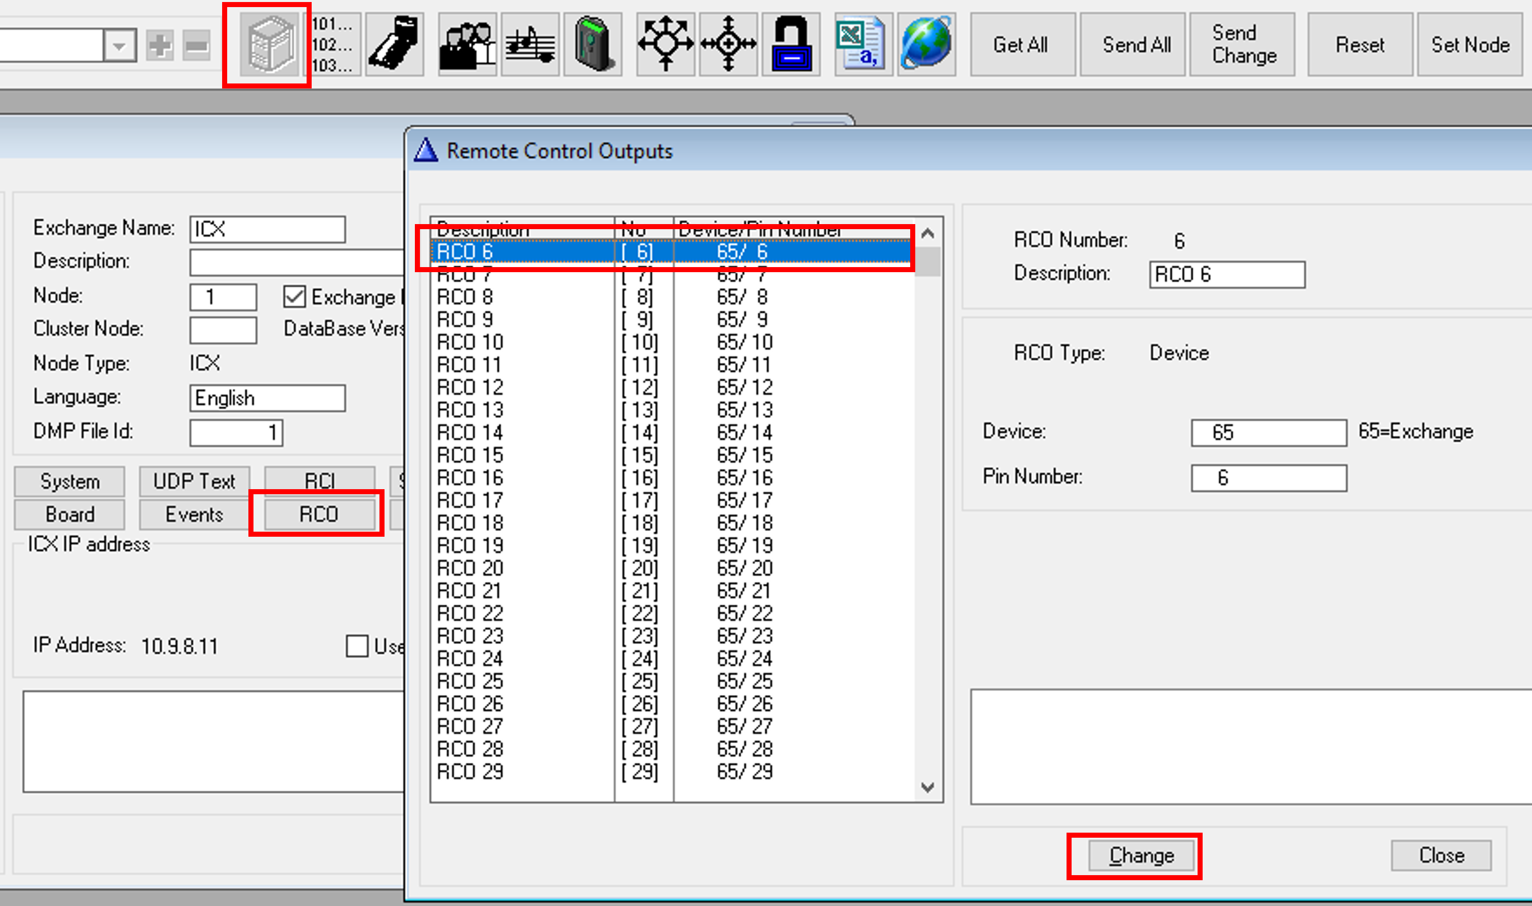Click the outward arrows routing icon
Viewport: 1532px width, 906px height.
[665, 45]
